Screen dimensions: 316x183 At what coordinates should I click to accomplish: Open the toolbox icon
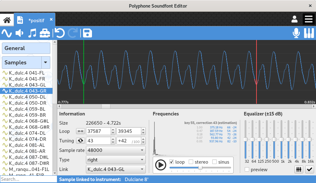coord(45,33)
